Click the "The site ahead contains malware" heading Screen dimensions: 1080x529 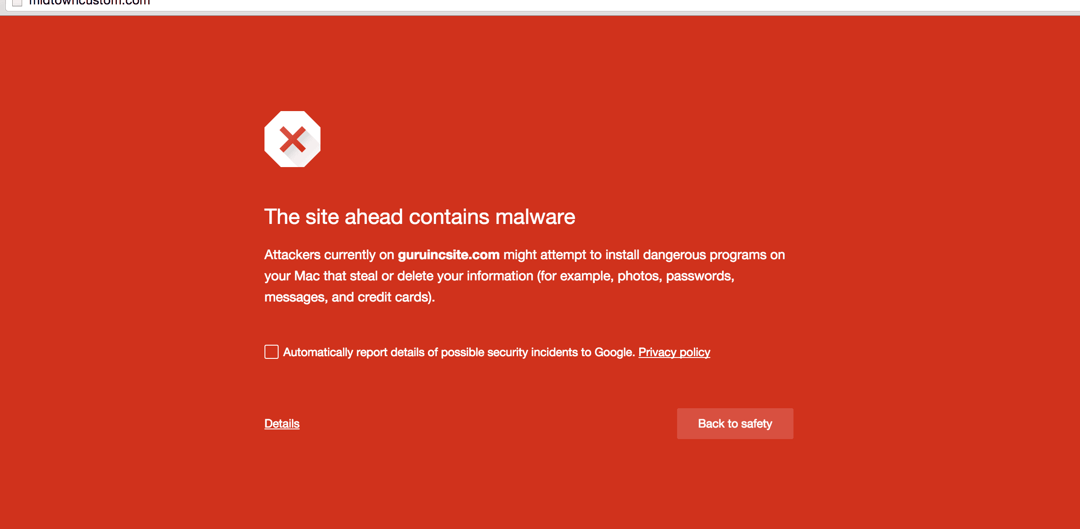click(x=419, y=217)
